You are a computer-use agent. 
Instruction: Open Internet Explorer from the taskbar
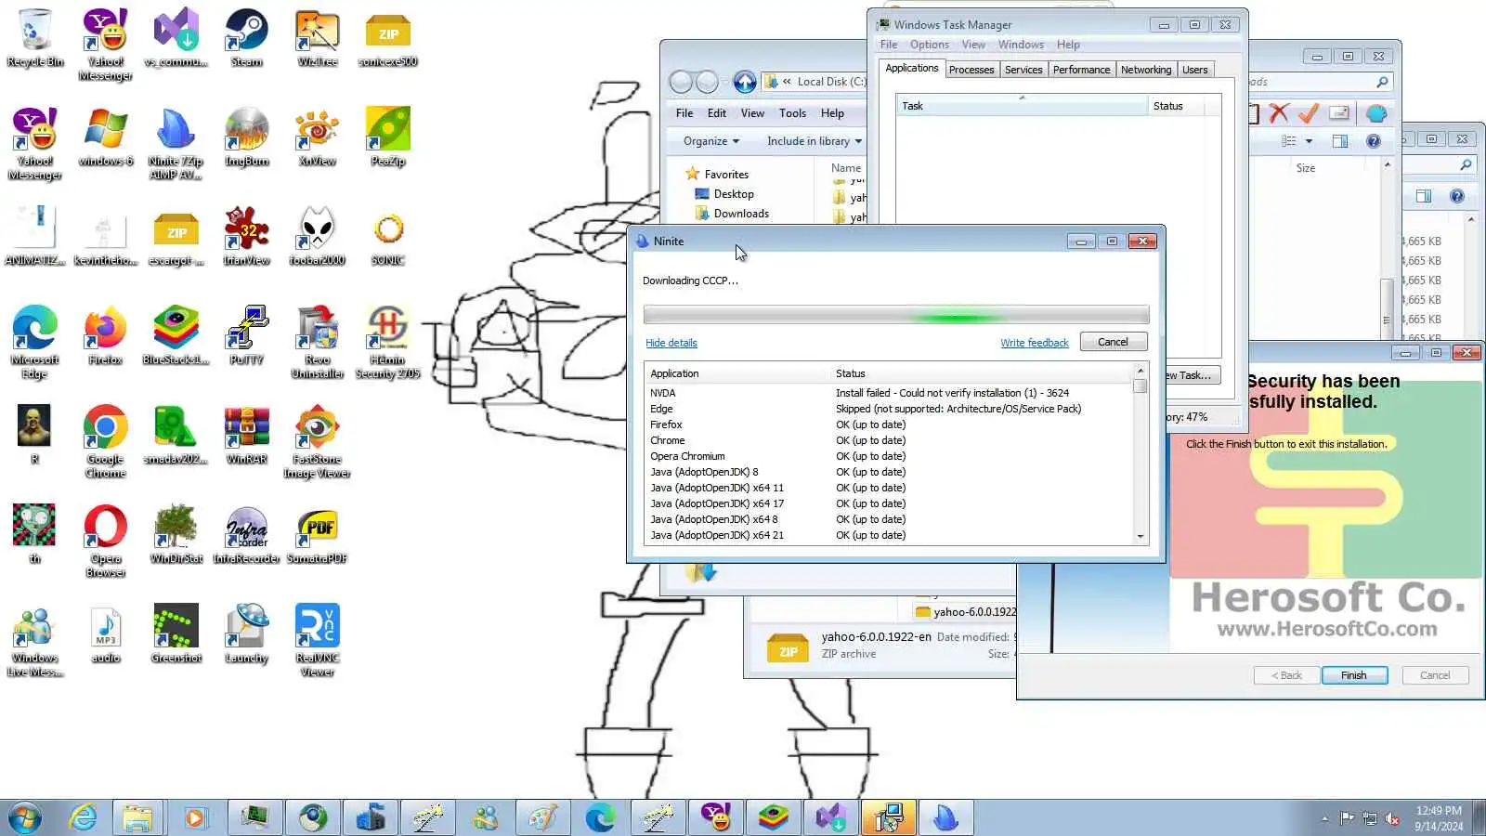[x=84, y=817]
